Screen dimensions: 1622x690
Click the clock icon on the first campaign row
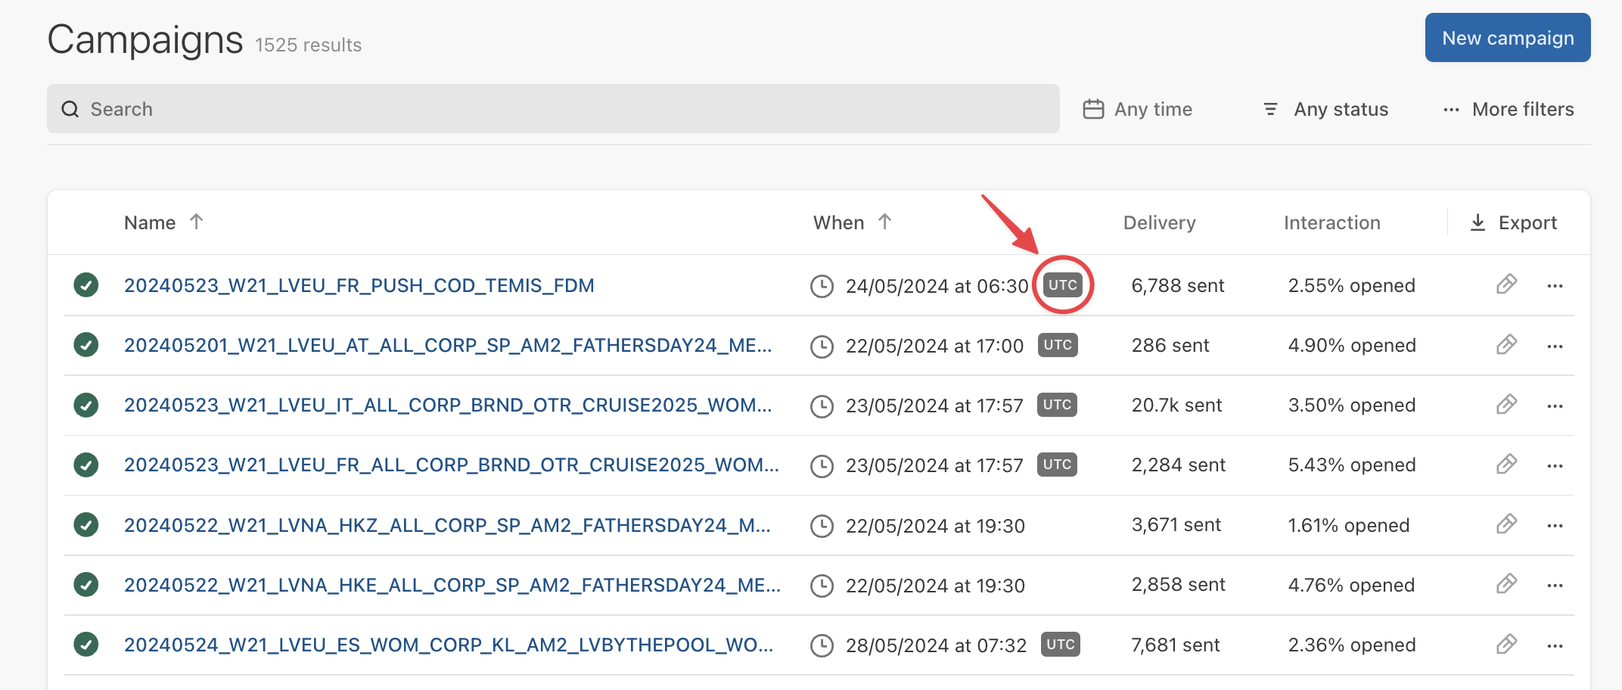click(822, 286)
